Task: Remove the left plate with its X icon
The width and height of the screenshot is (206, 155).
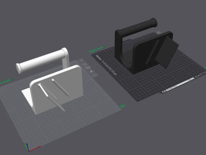Action: pyautogui.click(x=81, y=60)
